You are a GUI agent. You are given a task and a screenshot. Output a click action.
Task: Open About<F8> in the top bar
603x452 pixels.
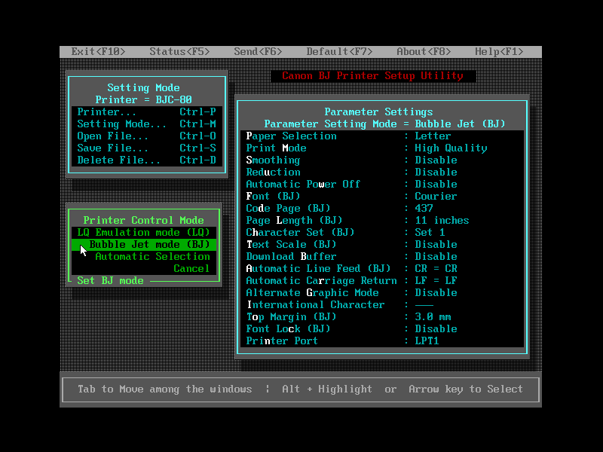coord(424,51)
